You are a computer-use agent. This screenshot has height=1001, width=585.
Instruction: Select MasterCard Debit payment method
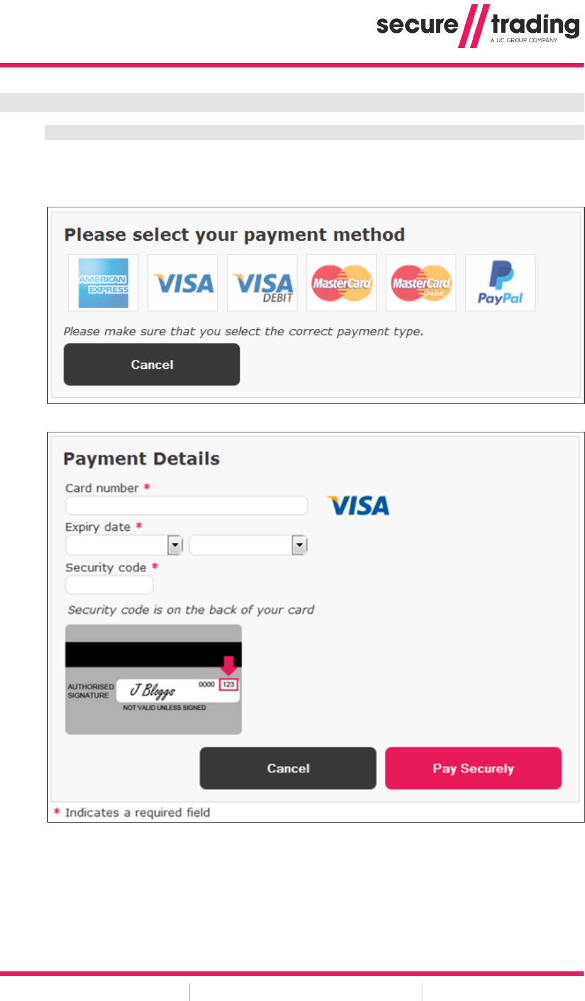coord(421,283)
